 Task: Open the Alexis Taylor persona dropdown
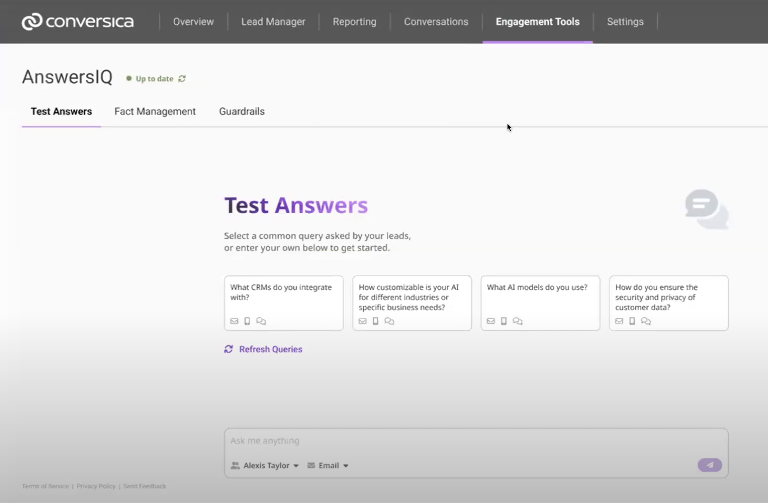265,466
